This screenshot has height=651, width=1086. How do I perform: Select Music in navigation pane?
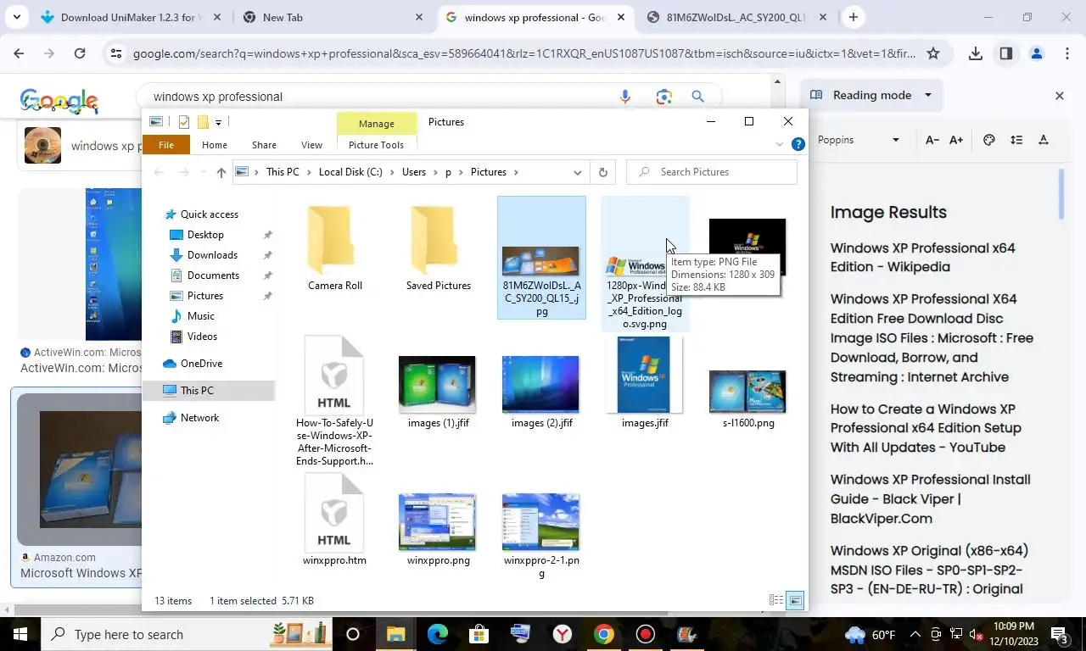point(200,316)
